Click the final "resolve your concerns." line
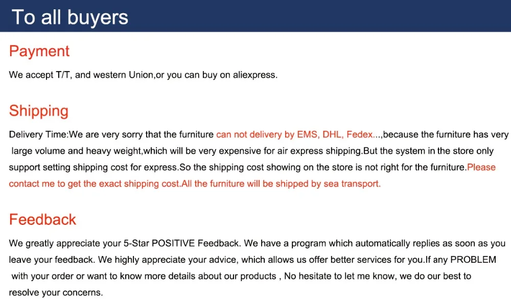Image resolution: width=511 pixels, height=299 pixels. coord(56,293)
